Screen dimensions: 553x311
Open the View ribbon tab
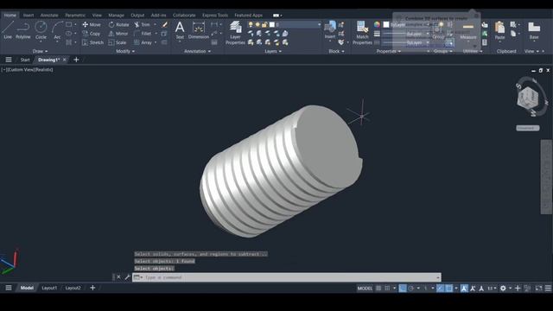coord(97,16)
